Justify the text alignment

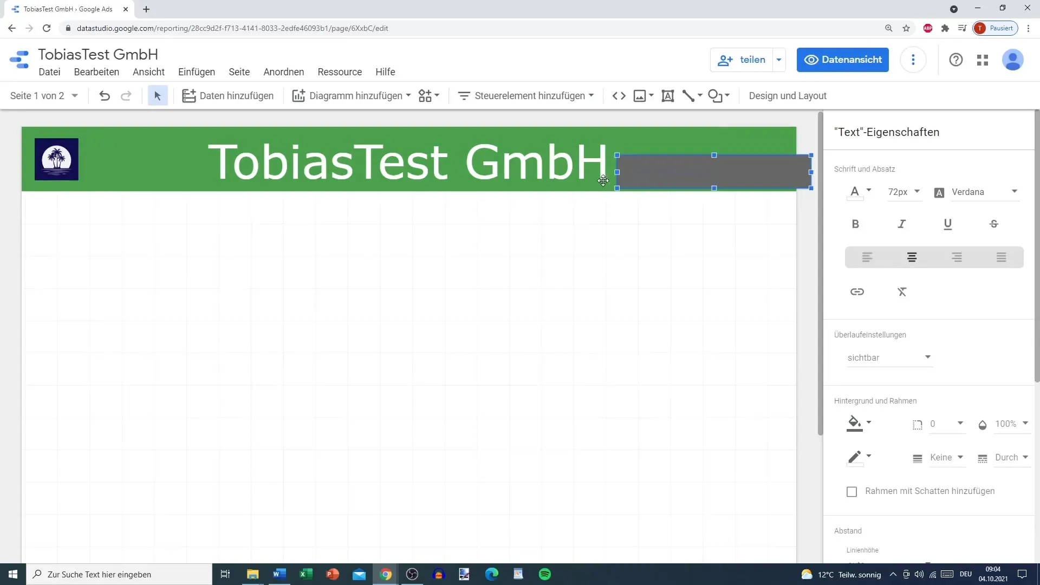point(1002,258)
